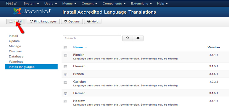Uncheck the French language checkbox
Screen dimensions: 229x108
tap(65, 75)
